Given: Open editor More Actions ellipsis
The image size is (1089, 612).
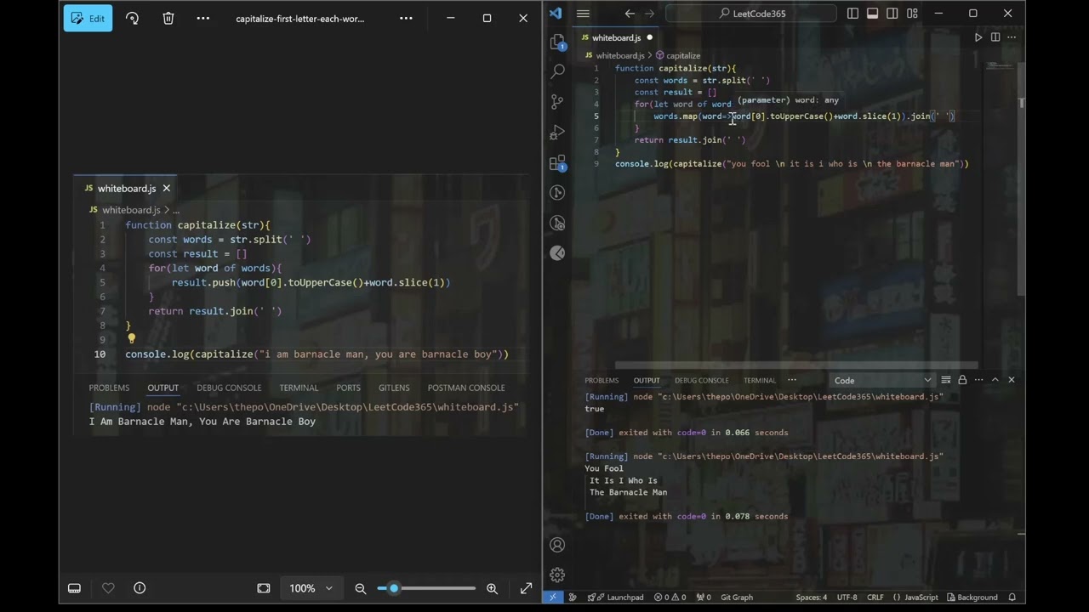Looking at the screenshot, I should click(x=1012, y=37).
